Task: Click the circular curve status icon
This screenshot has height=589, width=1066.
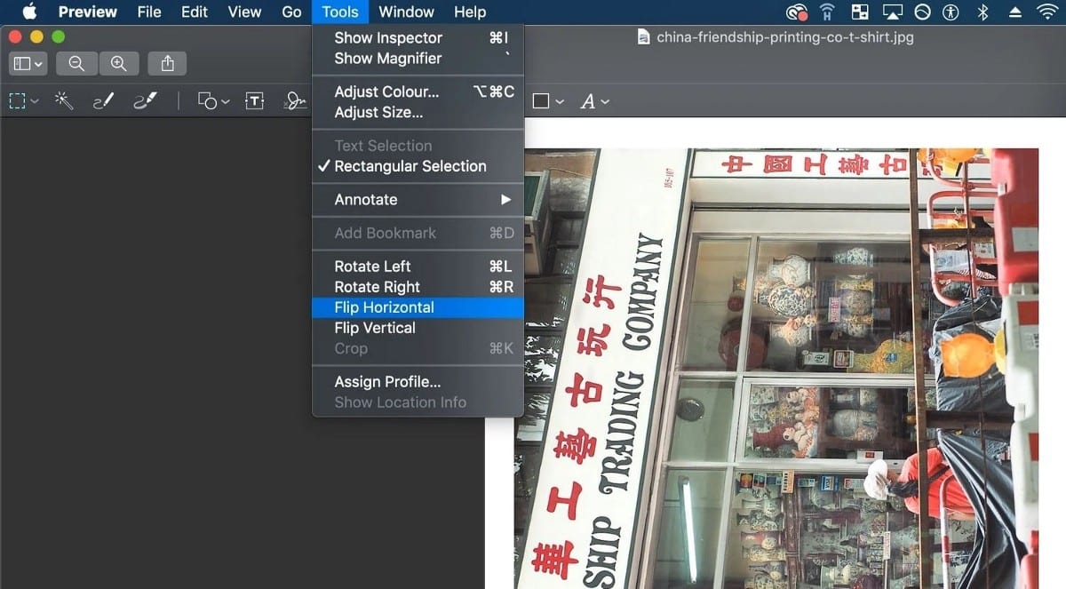Action: tap(922, 12)
